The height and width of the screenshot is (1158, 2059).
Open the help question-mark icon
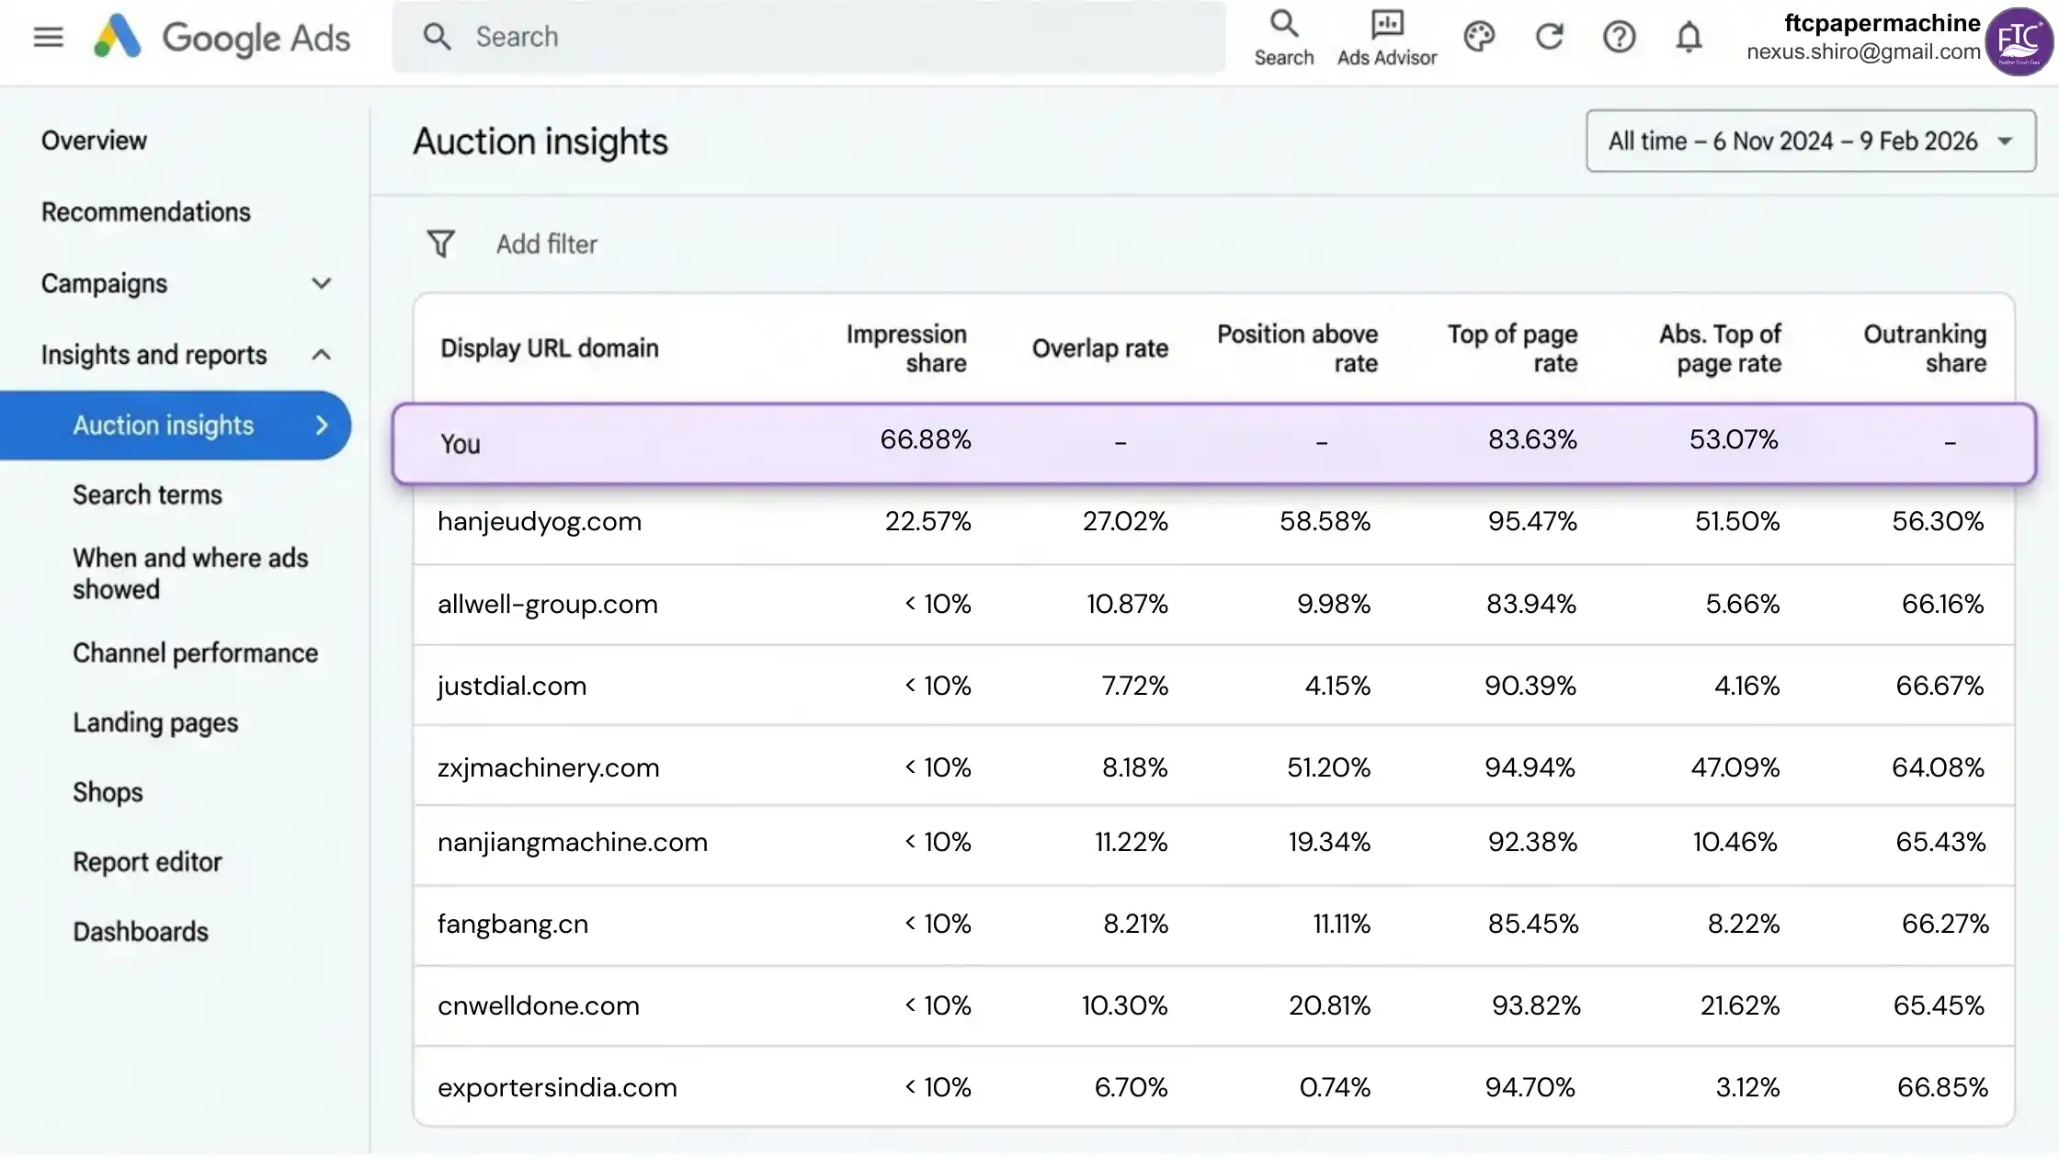pos(1619,38)
